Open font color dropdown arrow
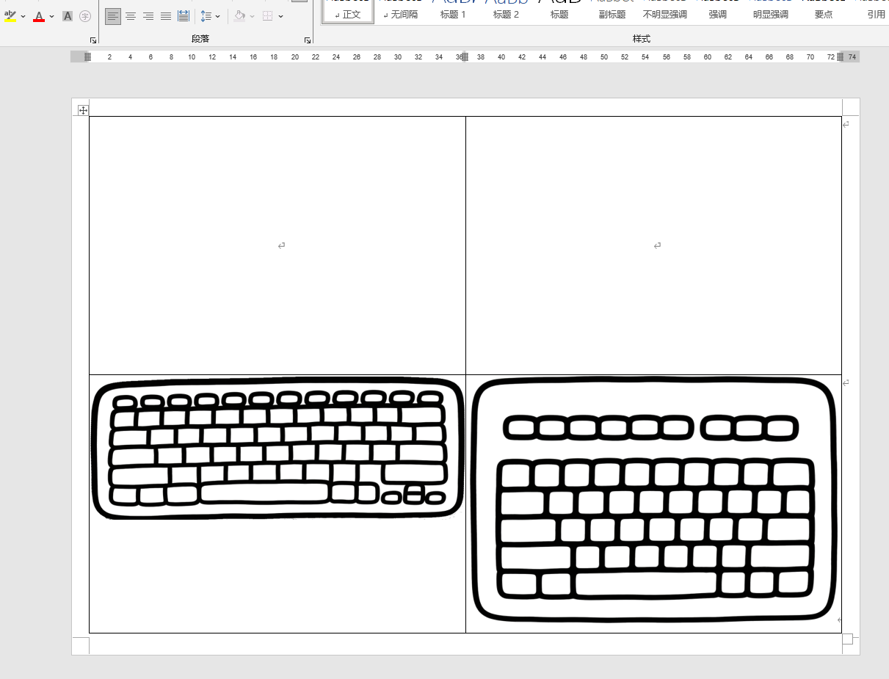Screen dimensions: 889x679 pos(52,16)
